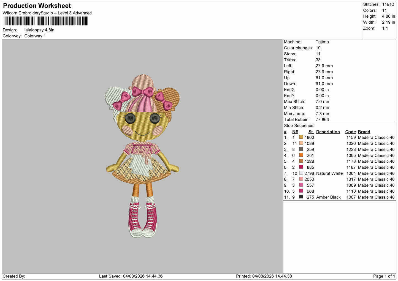Click the 'Brand' column header

click(364, 132)
